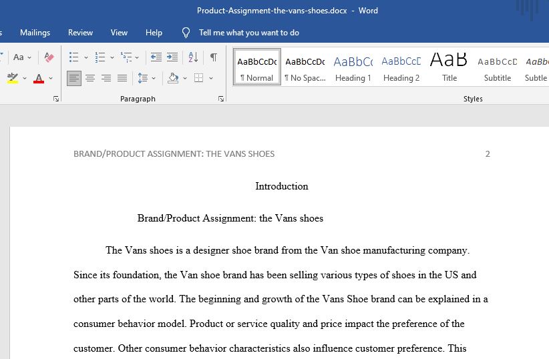
Task: Open the Review tab
Action: [x=80, y=33]
